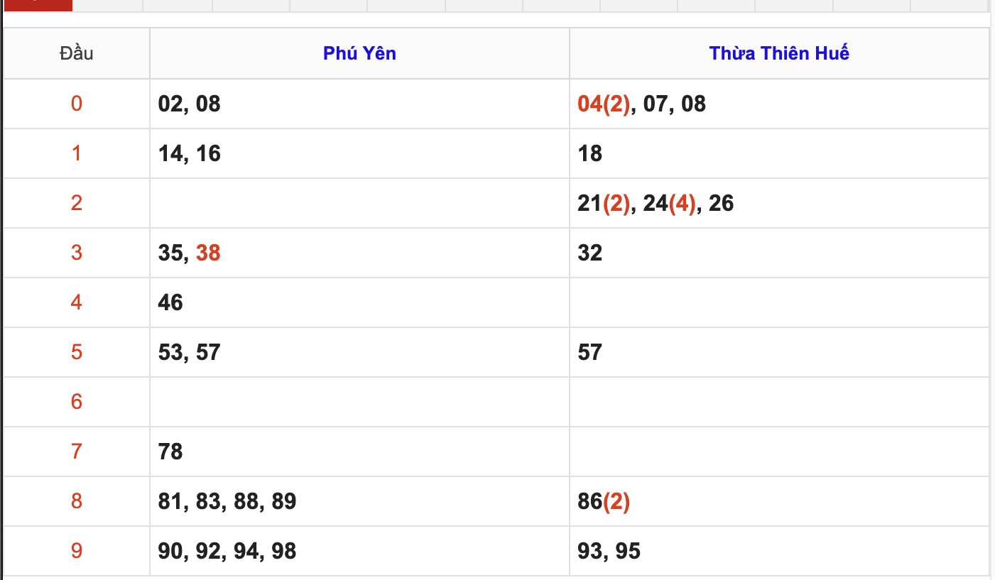
Task: Click number 93 in Thừa Thiên Huế column
Action: (x=590, y=551)
